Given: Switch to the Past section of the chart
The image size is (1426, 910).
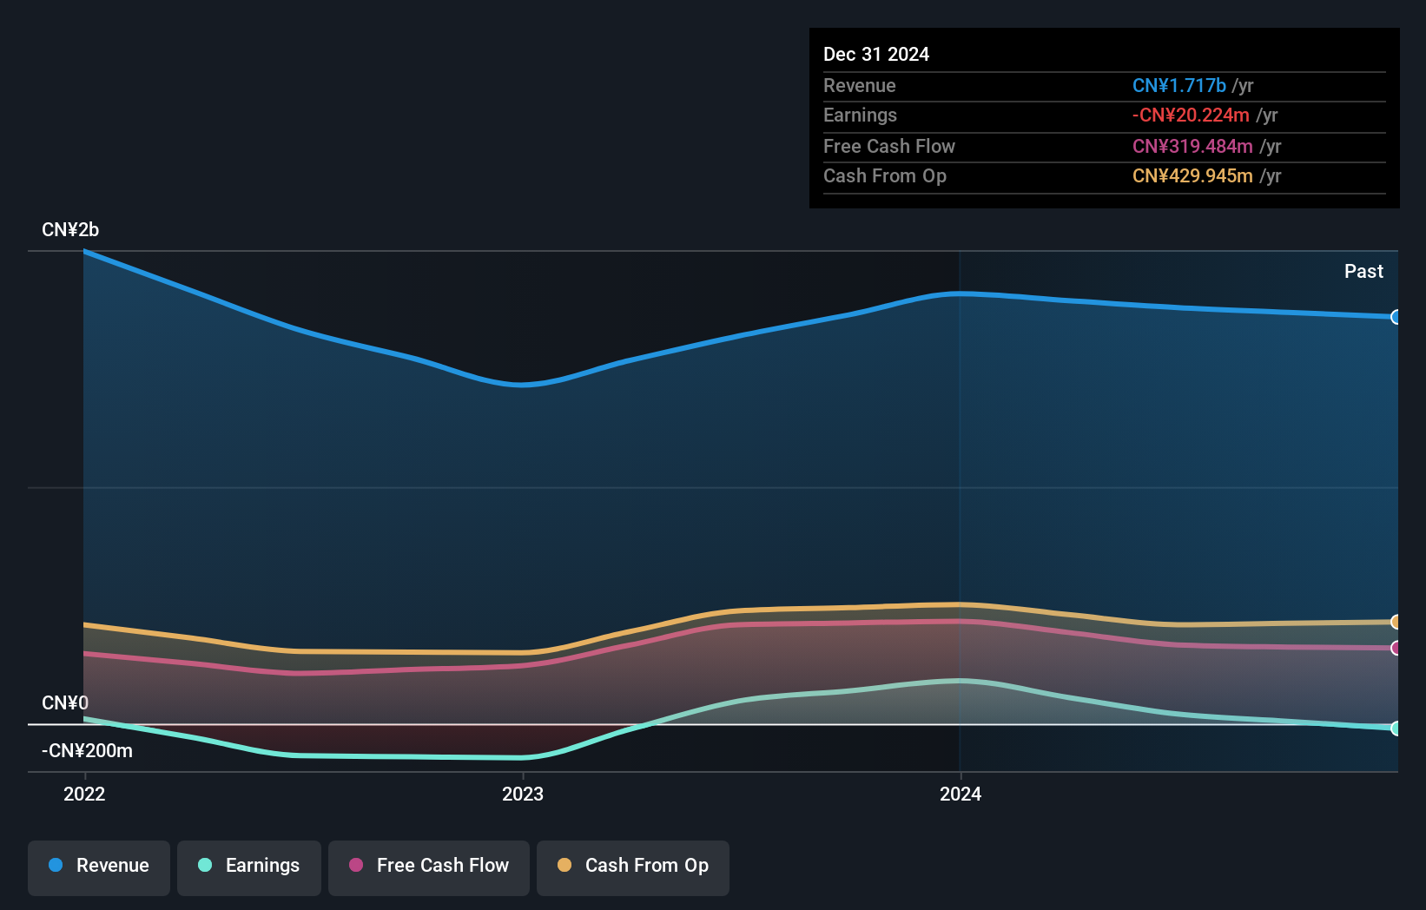Looking at the screenshot, I should coord(1363,271).
